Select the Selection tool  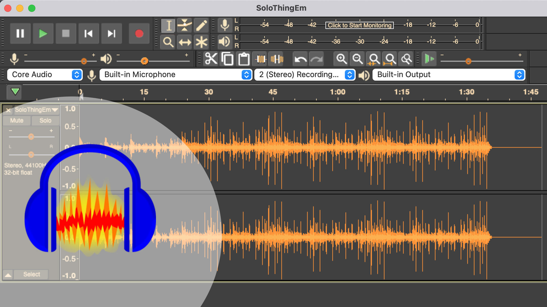(x=168, y=25)
